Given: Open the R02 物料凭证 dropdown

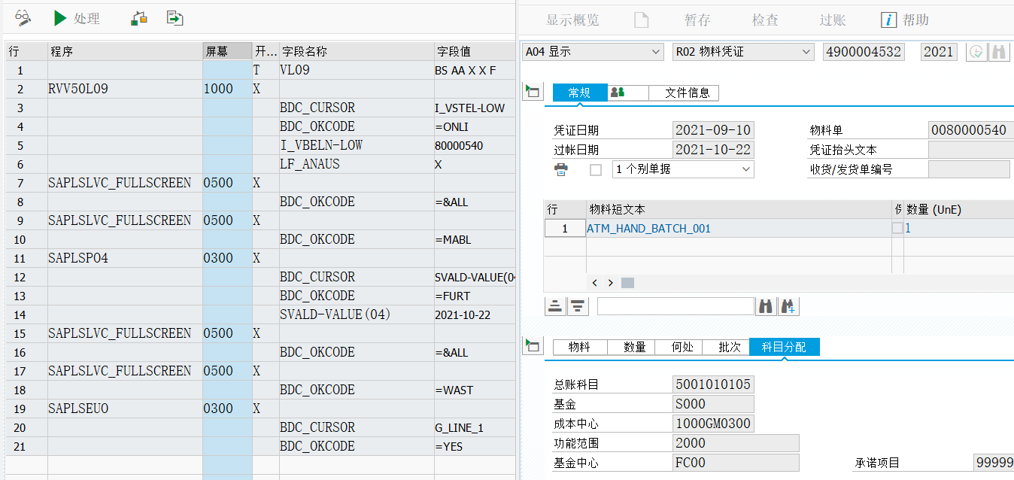Looking at the screenshot, I should (807, 52).
